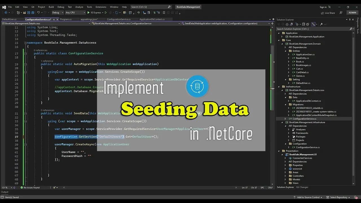This screenshot has width=361, height=203.
Task: Close the Solution Explorer panel
Action: tap(353, 19)
